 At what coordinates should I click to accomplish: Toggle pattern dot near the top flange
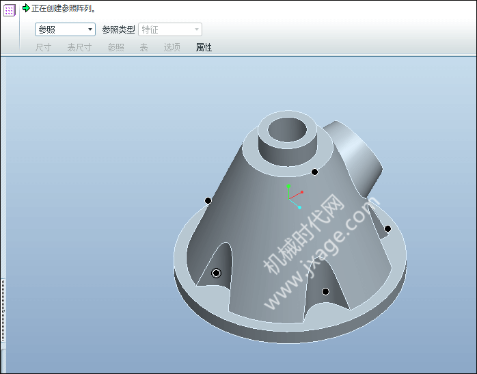(315, 172)
